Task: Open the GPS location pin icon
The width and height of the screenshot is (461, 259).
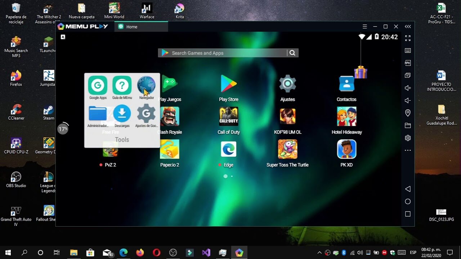Action: click(408, 113)
